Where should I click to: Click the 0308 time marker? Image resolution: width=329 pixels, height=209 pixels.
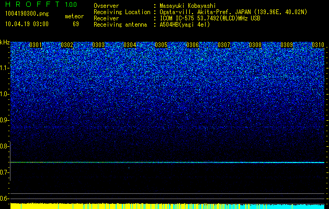pos(255,45)
